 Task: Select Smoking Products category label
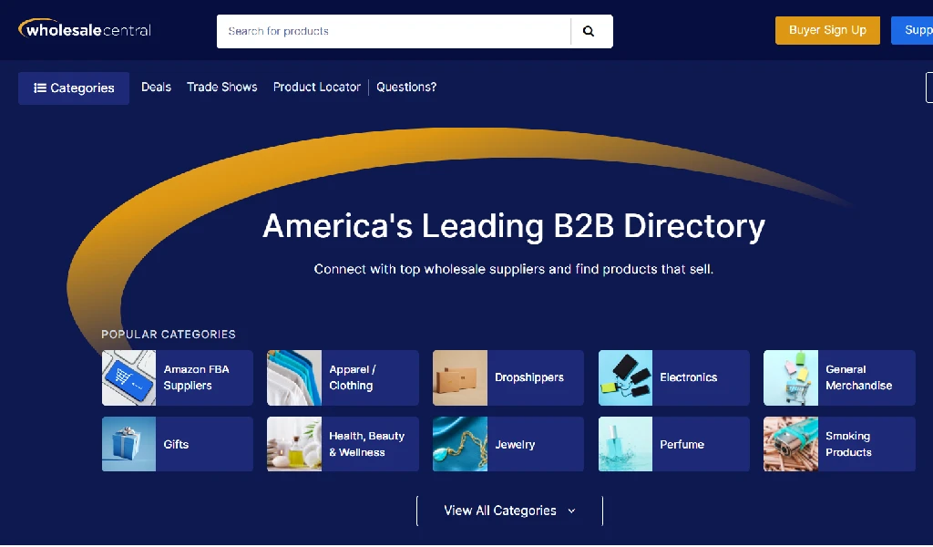pos(848,444)
